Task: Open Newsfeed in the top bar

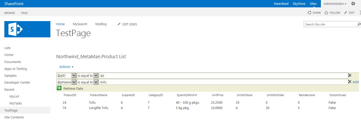Action: pyautogui.click(x=281, y=4)
